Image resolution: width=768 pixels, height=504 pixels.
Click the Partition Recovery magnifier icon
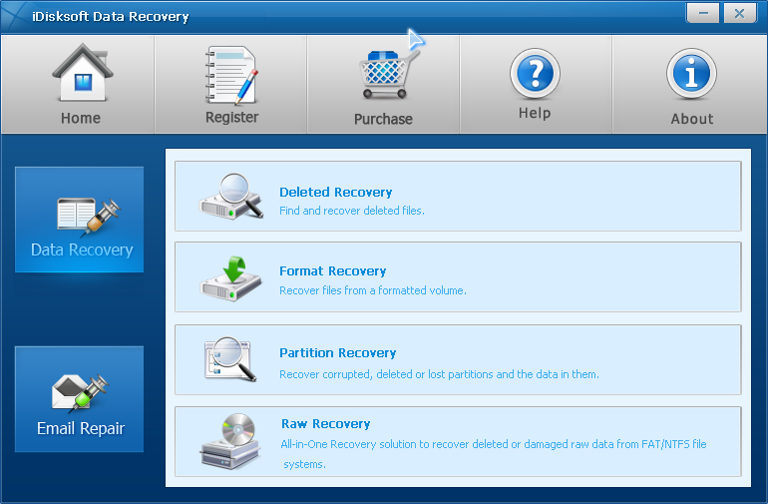tap(229, 358)
